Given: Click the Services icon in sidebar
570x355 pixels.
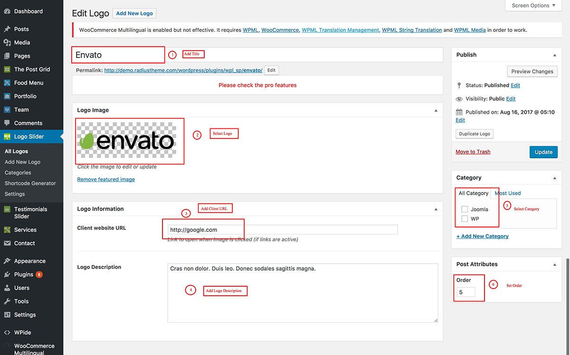Looking at the screenshot, I should click(7, 230).
